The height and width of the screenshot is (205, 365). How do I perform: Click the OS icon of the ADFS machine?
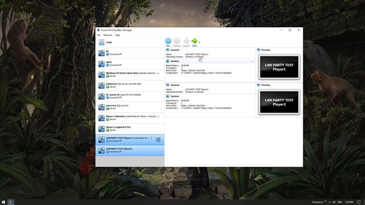[102, 64]
